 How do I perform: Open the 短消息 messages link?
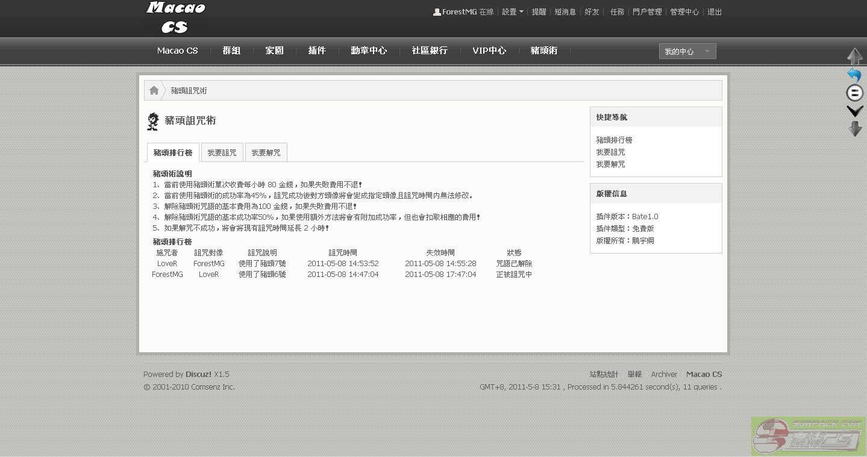click(x=565, y=12)
